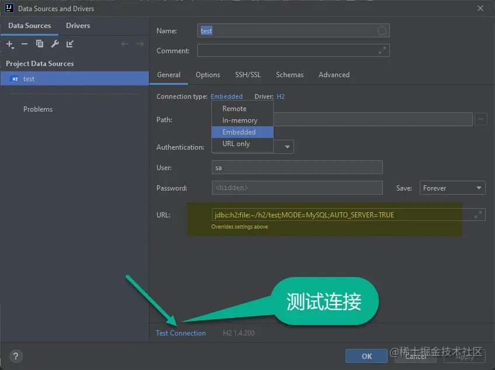Open the Problems item
The width and height of the screenshot is (495, 370).
point(38,109)
